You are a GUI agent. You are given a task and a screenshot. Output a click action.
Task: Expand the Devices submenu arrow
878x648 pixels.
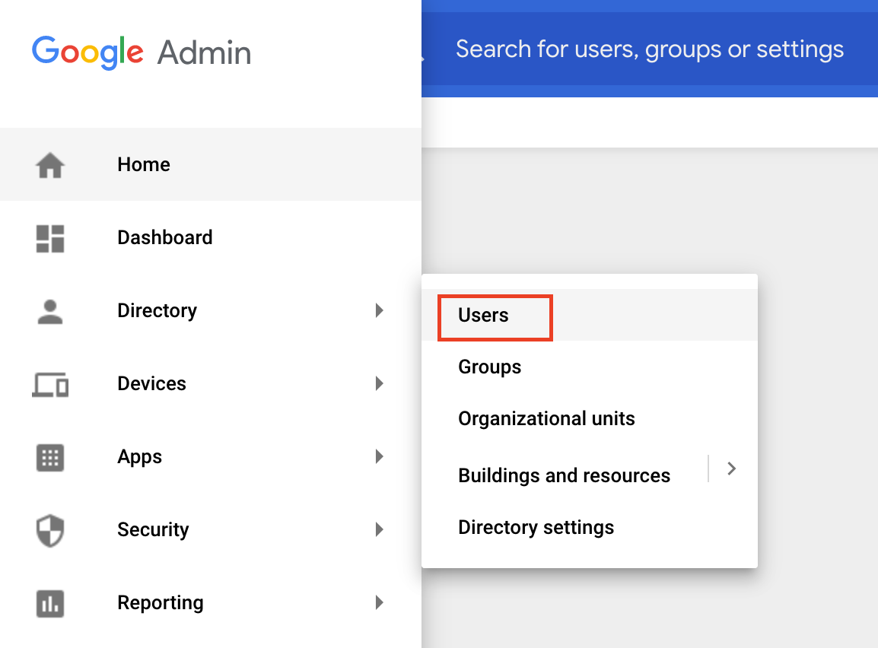(x=379, y=383)
